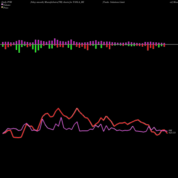Screen dimensions: 178x178
Task: Click the 0M volume value label
Action: point(170,131)
